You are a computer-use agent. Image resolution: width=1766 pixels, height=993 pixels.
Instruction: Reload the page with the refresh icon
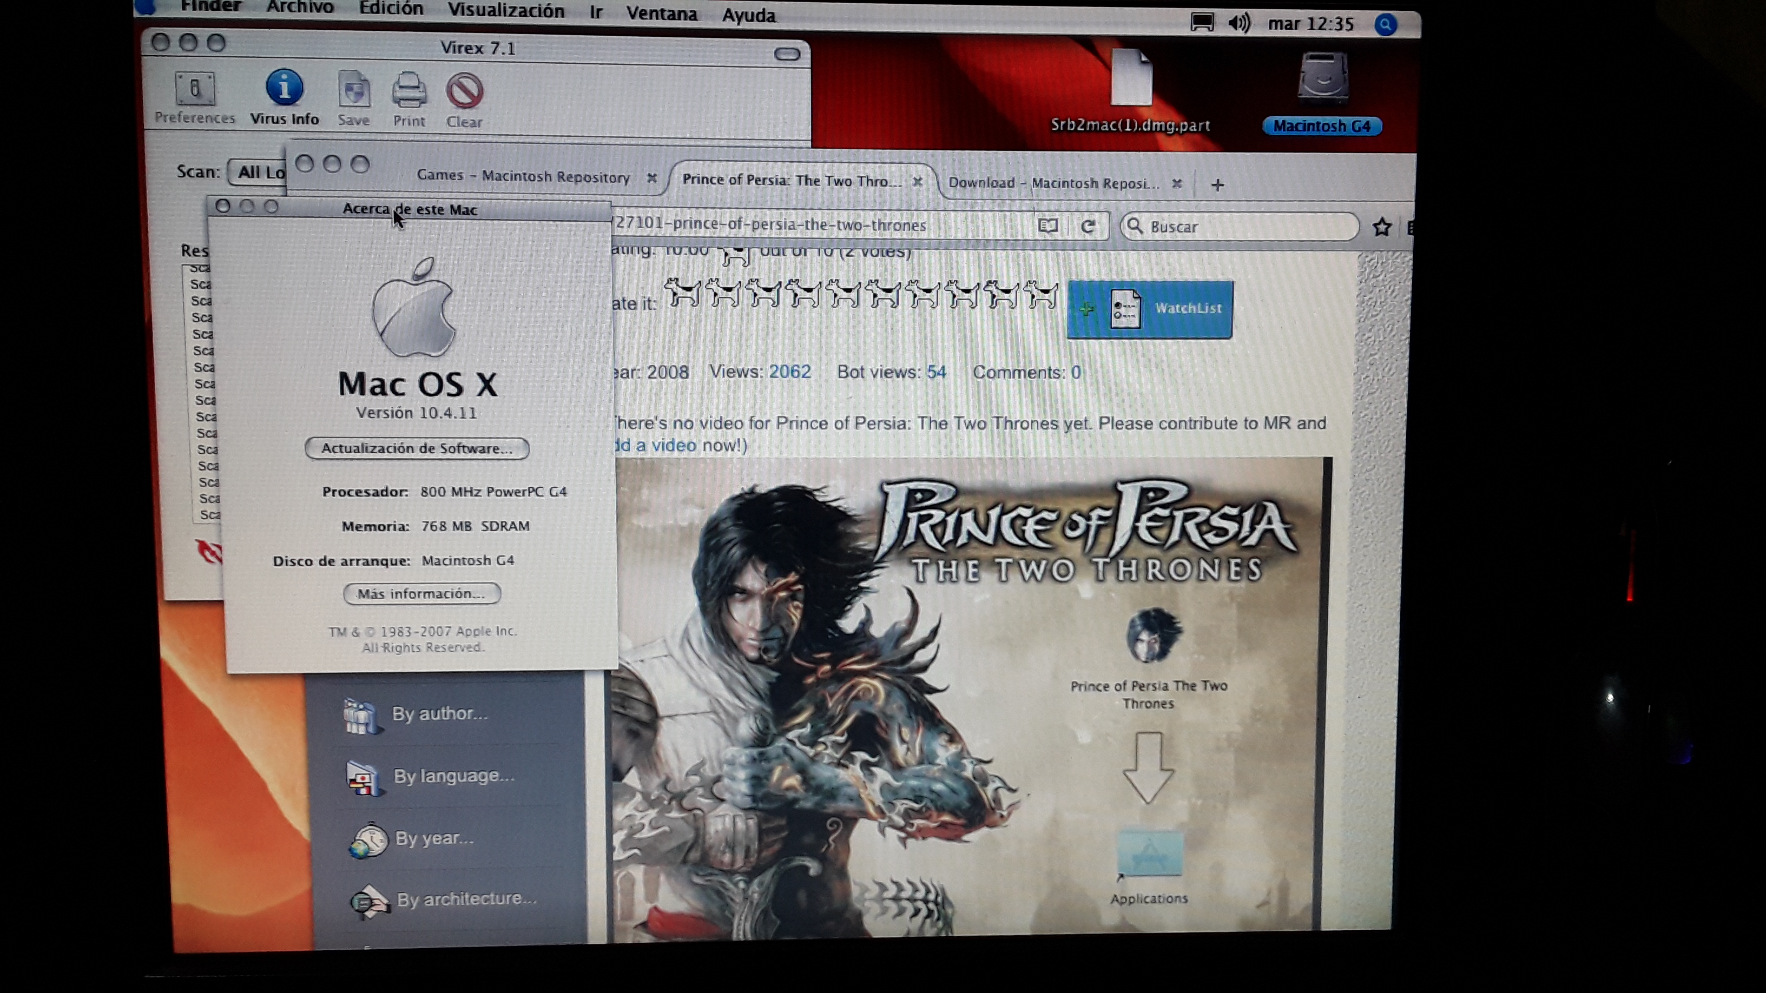[1088, 226]
